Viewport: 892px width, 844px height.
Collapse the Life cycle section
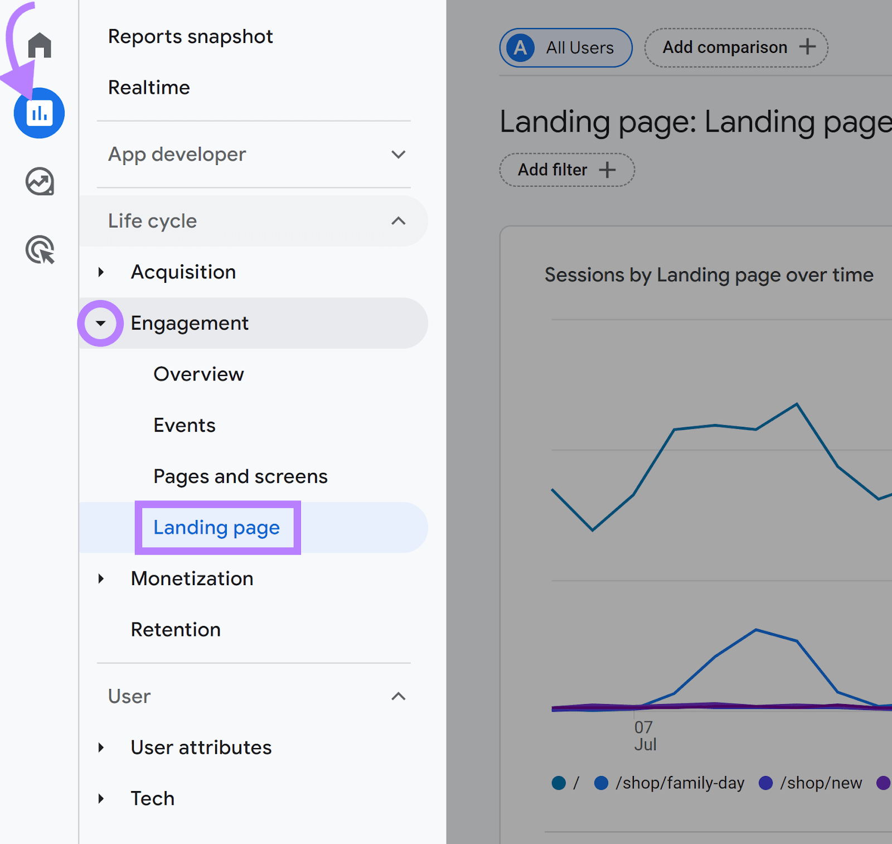397,221
